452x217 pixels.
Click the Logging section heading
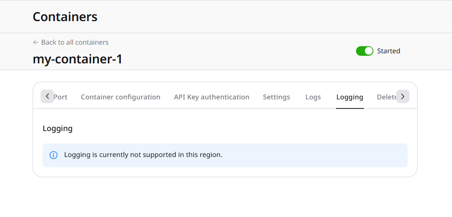point(57,129)
